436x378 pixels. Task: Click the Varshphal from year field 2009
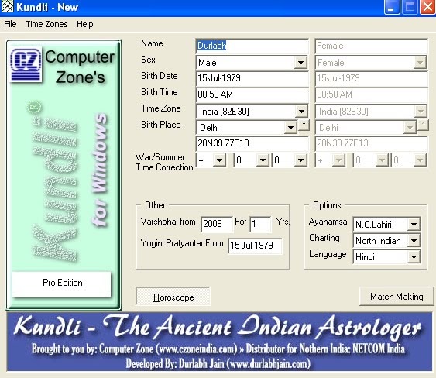(x=217, y=224)
